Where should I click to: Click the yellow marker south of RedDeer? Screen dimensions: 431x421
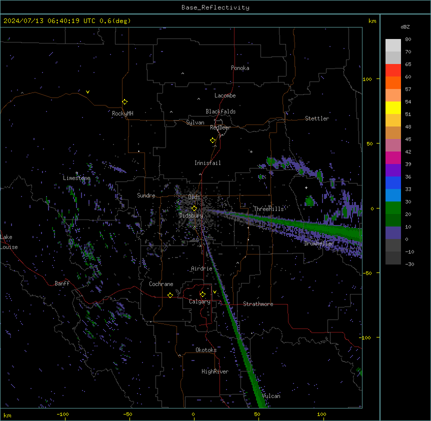pyautogui.click(x=212, y=140)
